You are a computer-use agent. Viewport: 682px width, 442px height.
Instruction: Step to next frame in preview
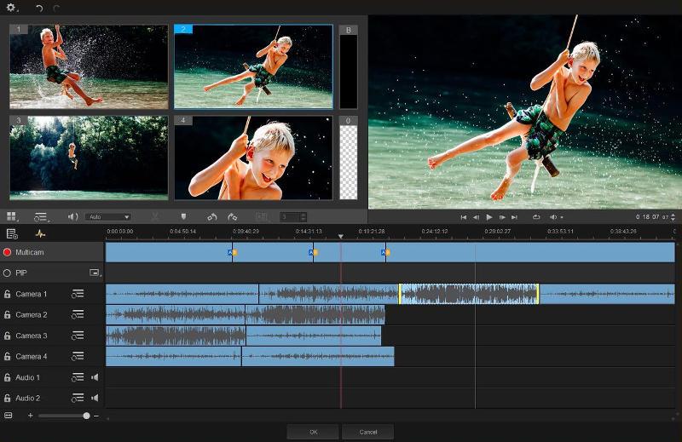tap(502, 217)
